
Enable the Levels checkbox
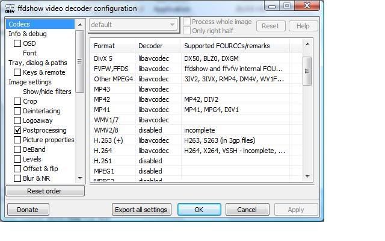click(17, 159)
